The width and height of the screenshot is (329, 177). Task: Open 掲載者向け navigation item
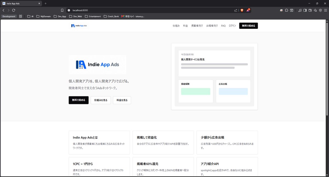point(197,26)
